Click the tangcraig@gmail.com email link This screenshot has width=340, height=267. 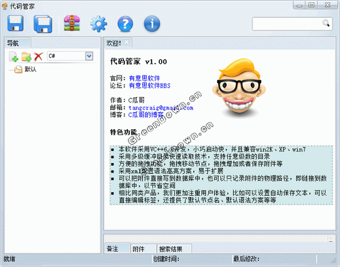(x=161, y=108)
